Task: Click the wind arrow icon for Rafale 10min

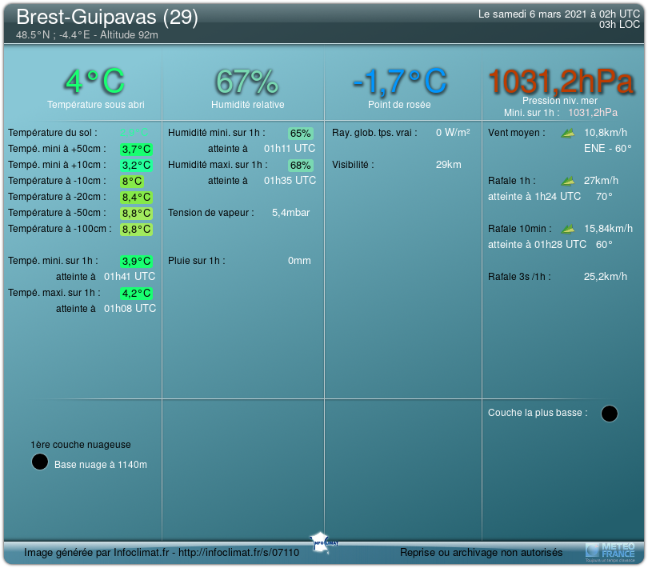Action: click(568, 229)
